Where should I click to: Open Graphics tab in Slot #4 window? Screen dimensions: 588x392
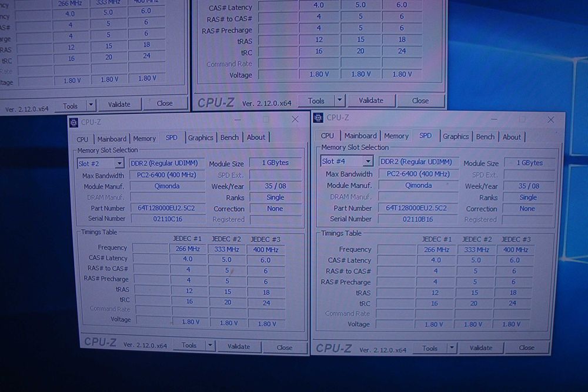point(456,136)
